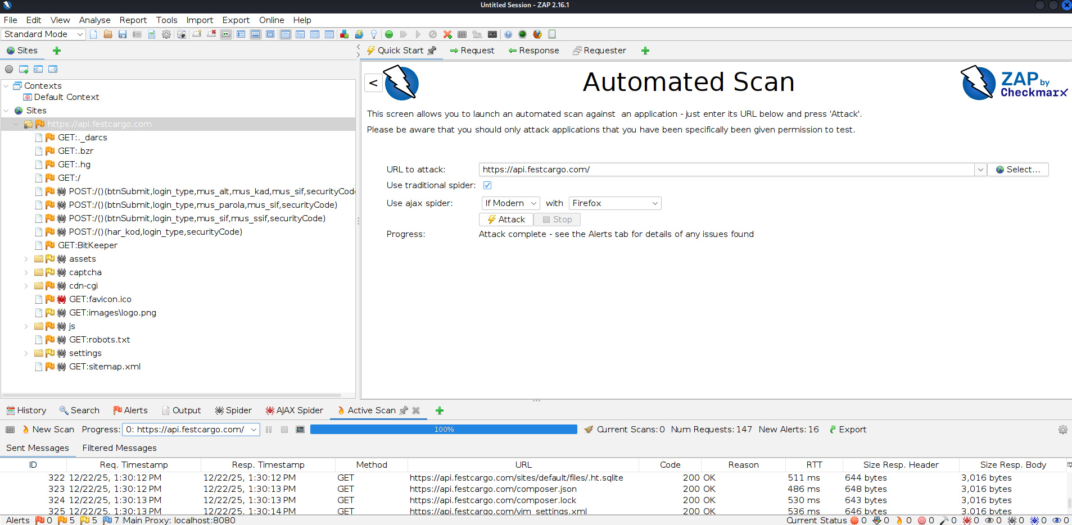Open Manage Add-ons colored blocks icon

click(x=344, y=34)
